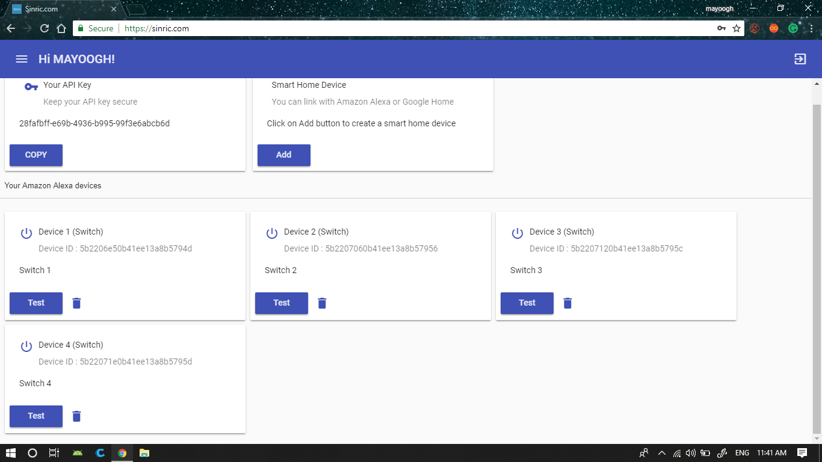
Task: Add a new smart home device
Action: 284,155
